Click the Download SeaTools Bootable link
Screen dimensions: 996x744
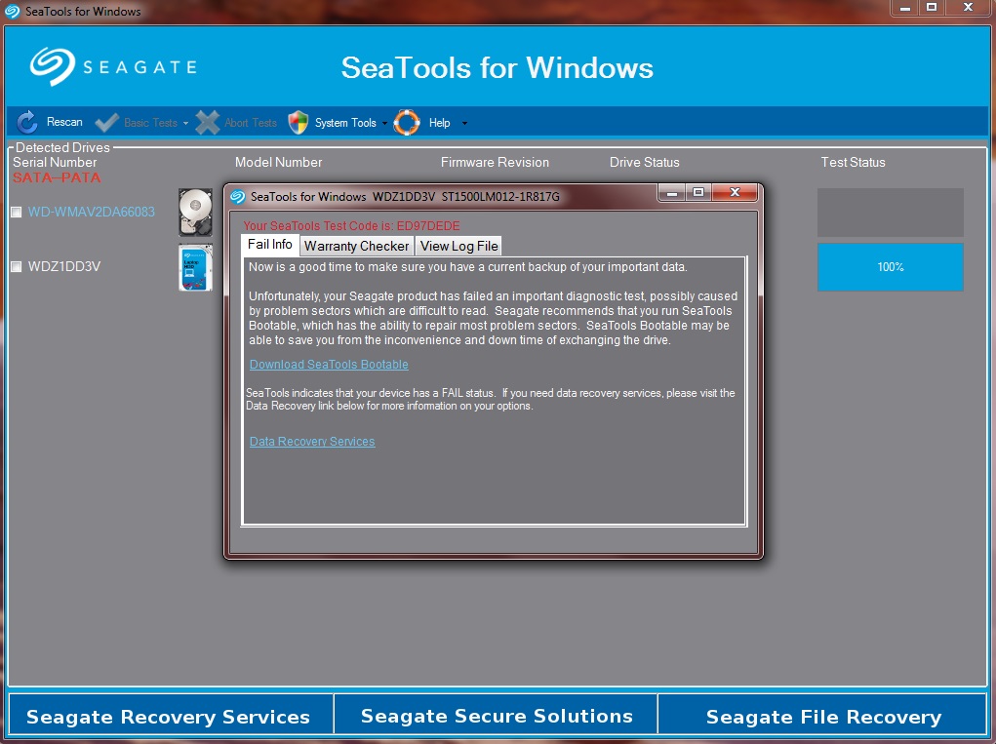[x=329, y=365]
